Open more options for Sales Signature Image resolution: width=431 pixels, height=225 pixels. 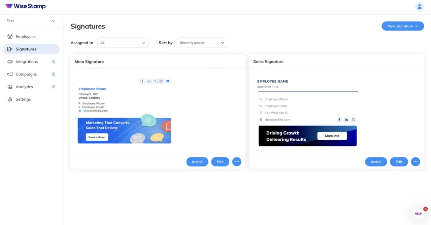(x=416, y=162)
